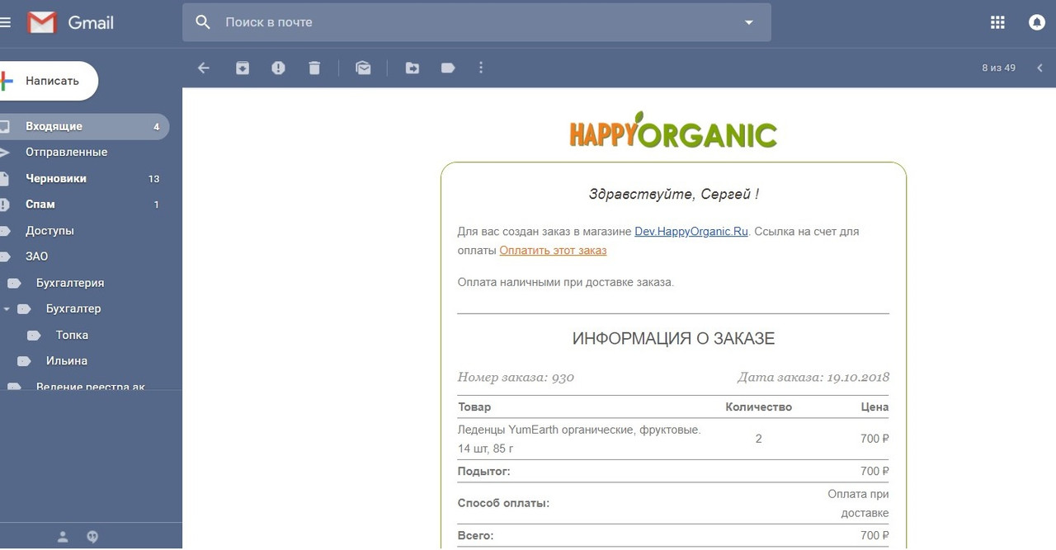Open the Входящие folder
This screenshot has width=1056, height=550.
coord(83,126)
